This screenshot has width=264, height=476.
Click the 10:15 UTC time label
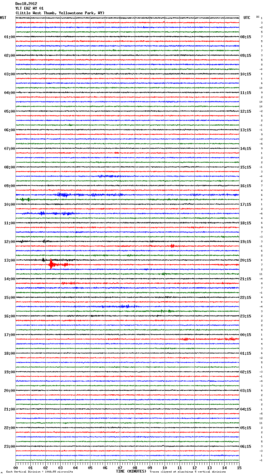pyautogui.click(x=246, y=74)
